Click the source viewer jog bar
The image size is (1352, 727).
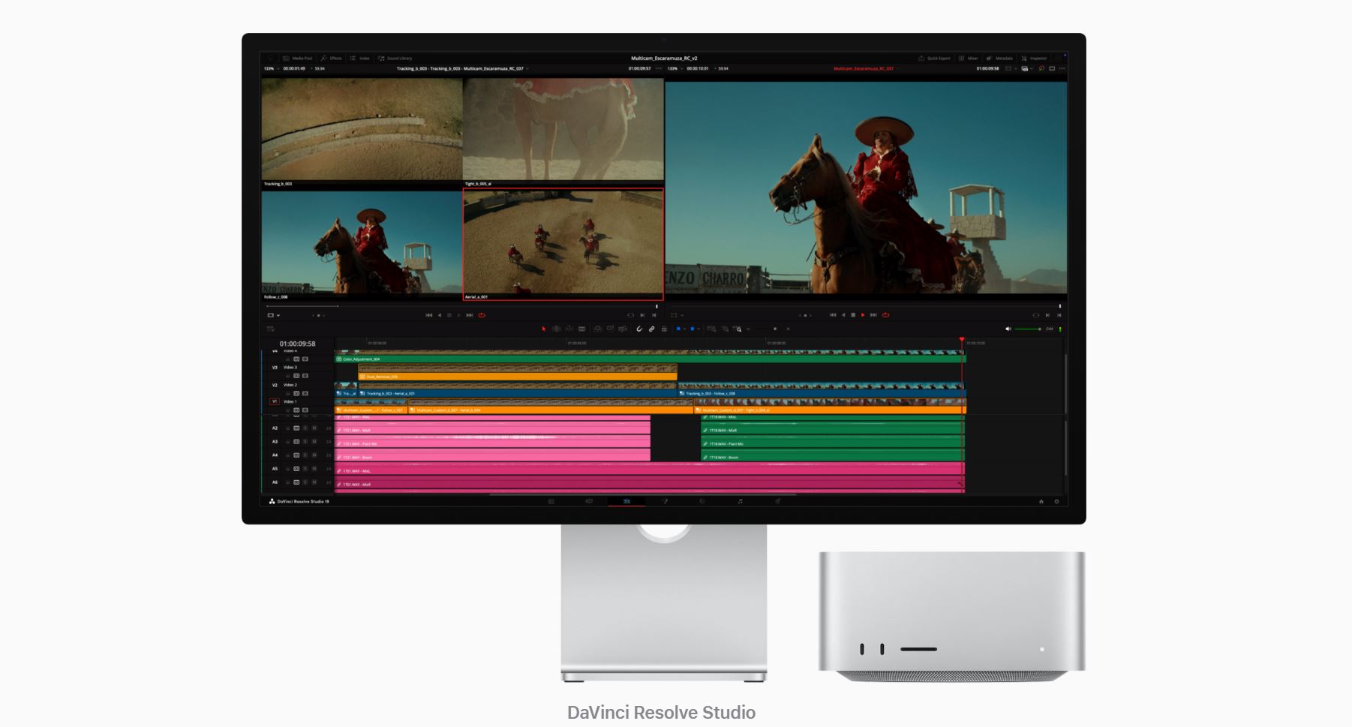[461, 306]
